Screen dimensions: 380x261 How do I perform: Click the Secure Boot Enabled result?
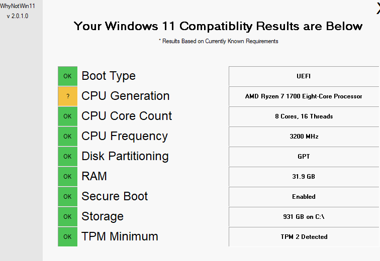304,197
